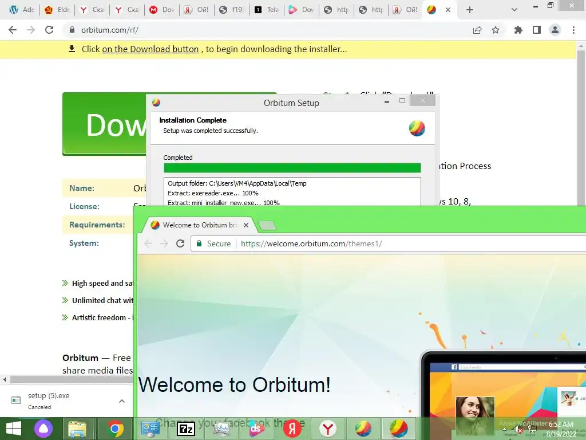
Task: Open Yandex red 'Я' taskbar icon
Action: 292,429
